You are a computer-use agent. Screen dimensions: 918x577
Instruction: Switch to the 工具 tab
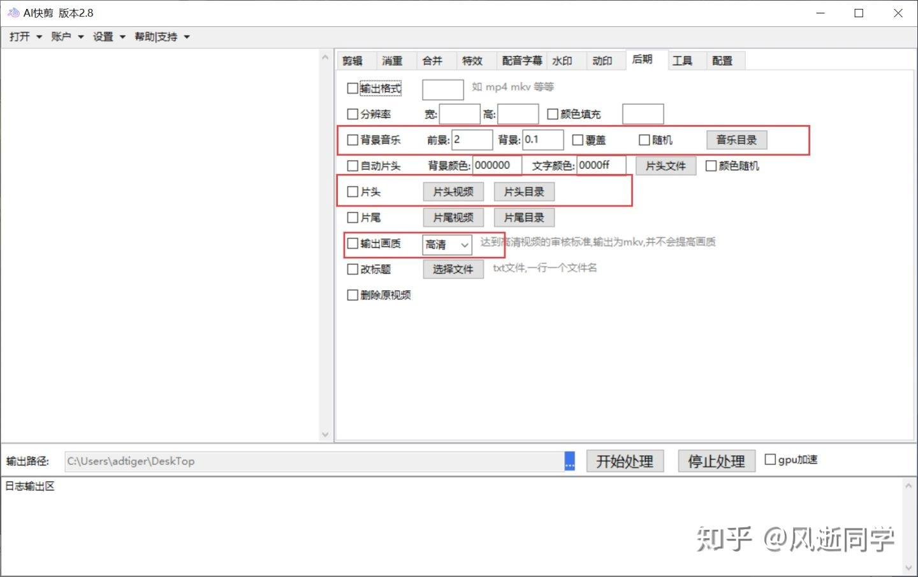tap(683, 61)
